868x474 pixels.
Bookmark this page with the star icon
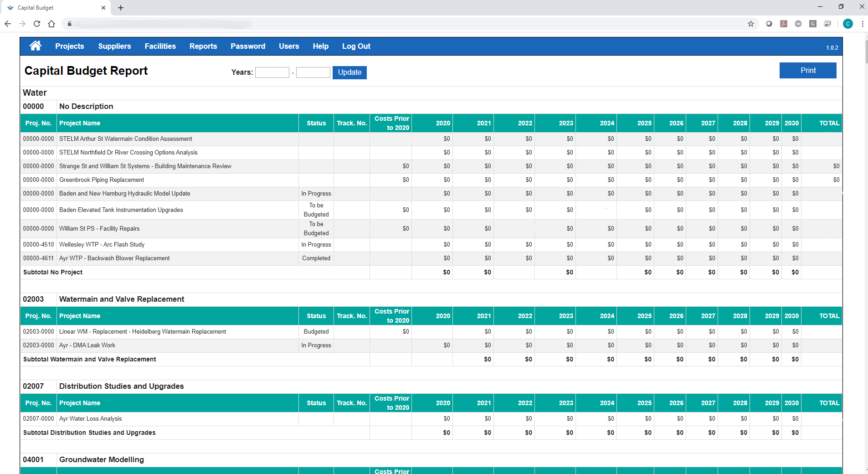point(751,24)
